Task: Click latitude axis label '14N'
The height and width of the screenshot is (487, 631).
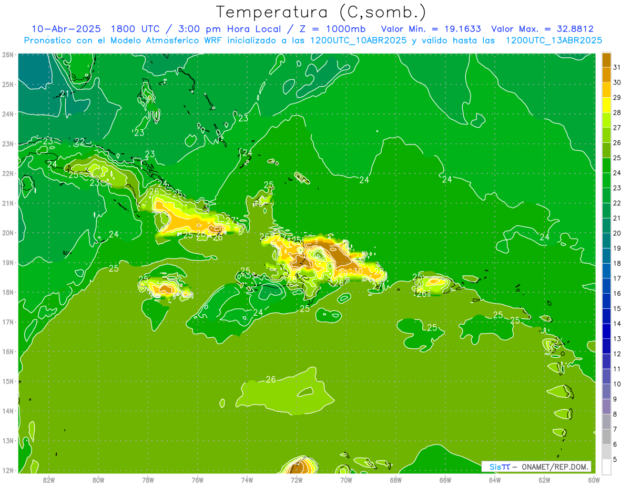Action: 7,411
